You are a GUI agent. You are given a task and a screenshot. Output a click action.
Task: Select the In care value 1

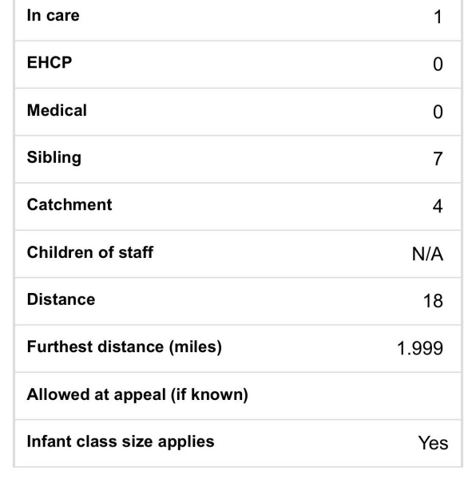pos(438,17)
